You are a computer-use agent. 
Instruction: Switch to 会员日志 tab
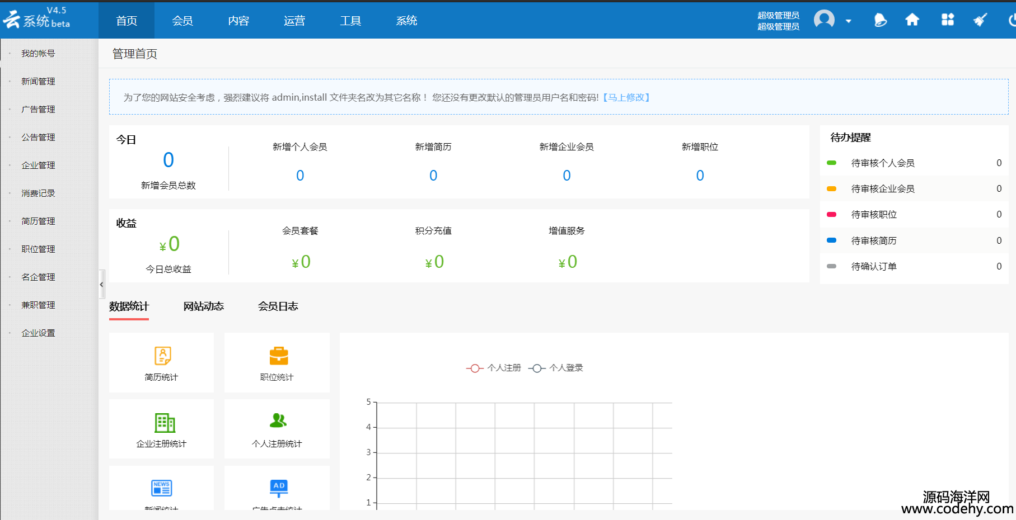pos(278,306)
